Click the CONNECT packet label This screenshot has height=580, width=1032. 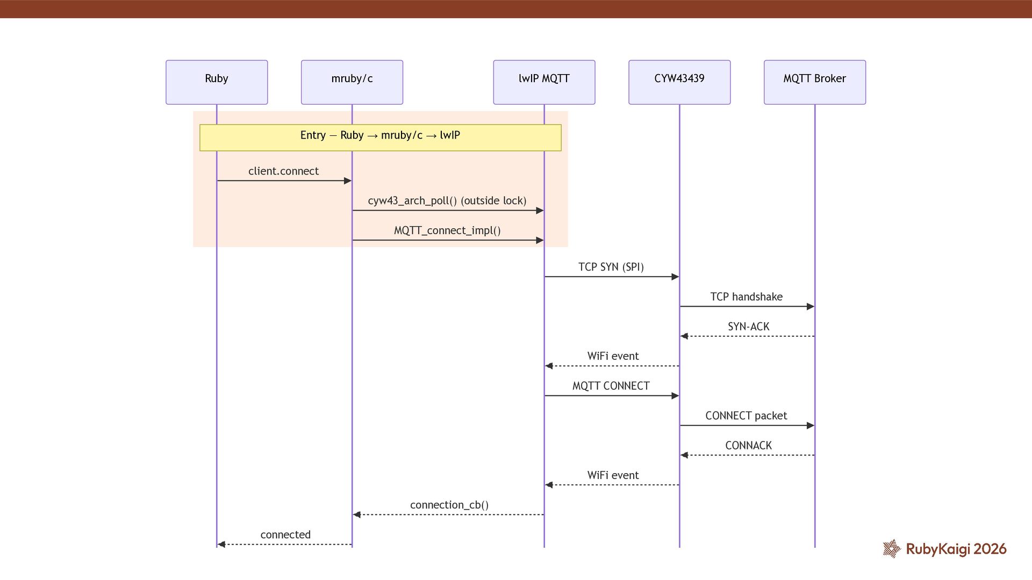(x=746, y=416)
